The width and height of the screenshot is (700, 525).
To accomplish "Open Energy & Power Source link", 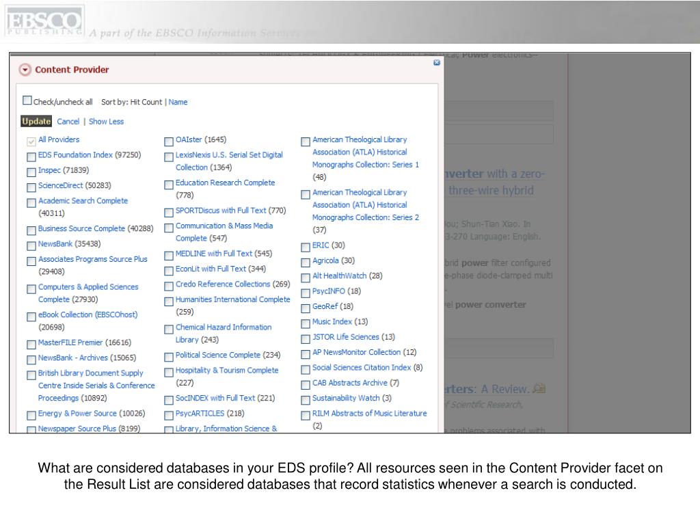I will (77, 414).
